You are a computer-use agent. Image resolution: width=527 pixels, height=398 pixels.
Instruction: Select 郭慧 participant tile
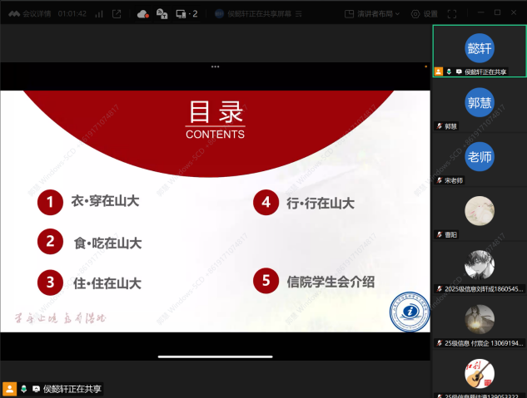(x=480, y=103)
